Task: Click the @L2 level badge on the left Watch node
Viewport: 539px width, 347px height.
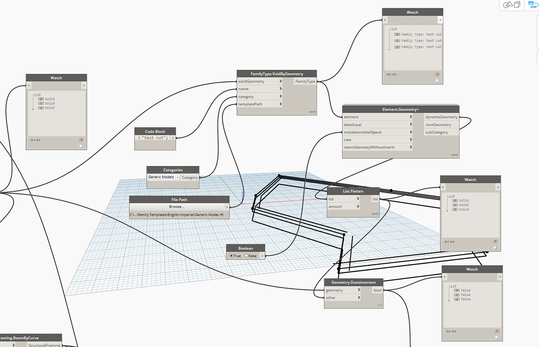Action: (x=33, y=140)
